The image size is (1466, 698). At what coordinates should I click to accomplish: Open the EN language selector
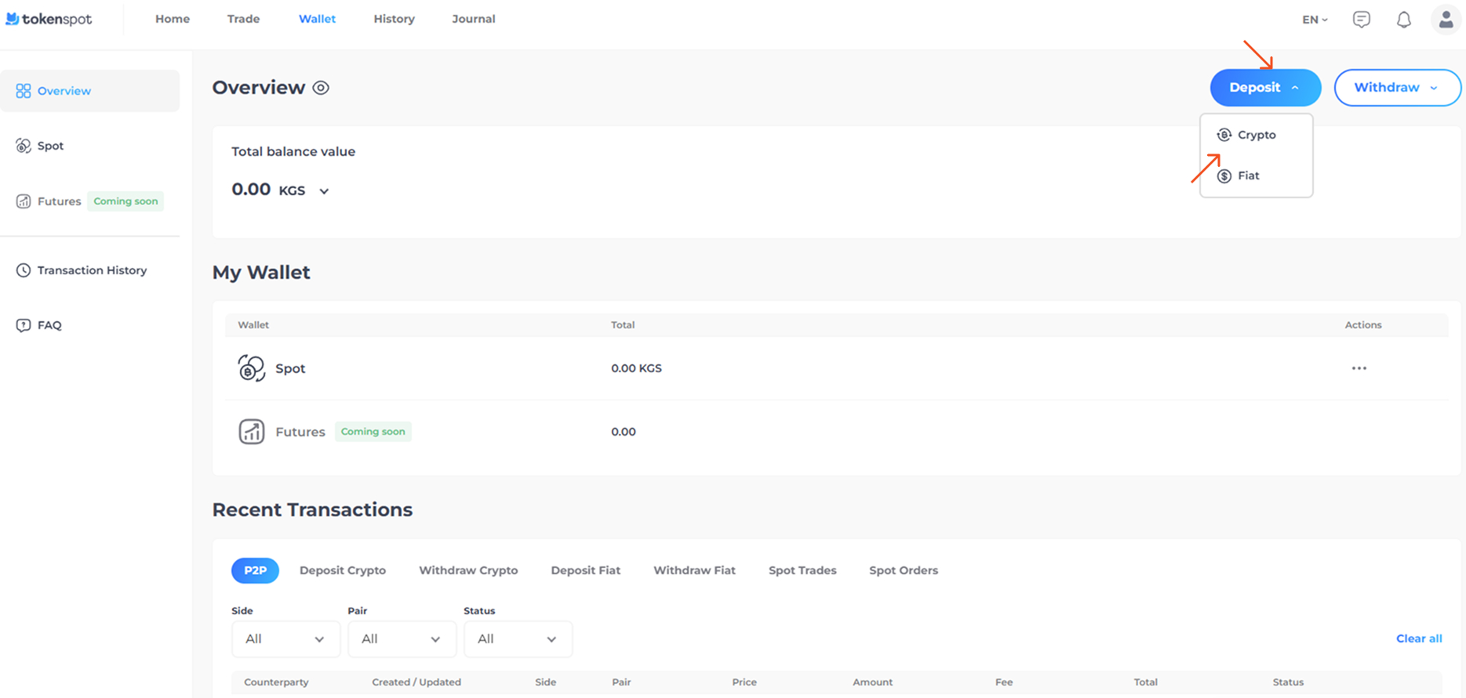1314,20
